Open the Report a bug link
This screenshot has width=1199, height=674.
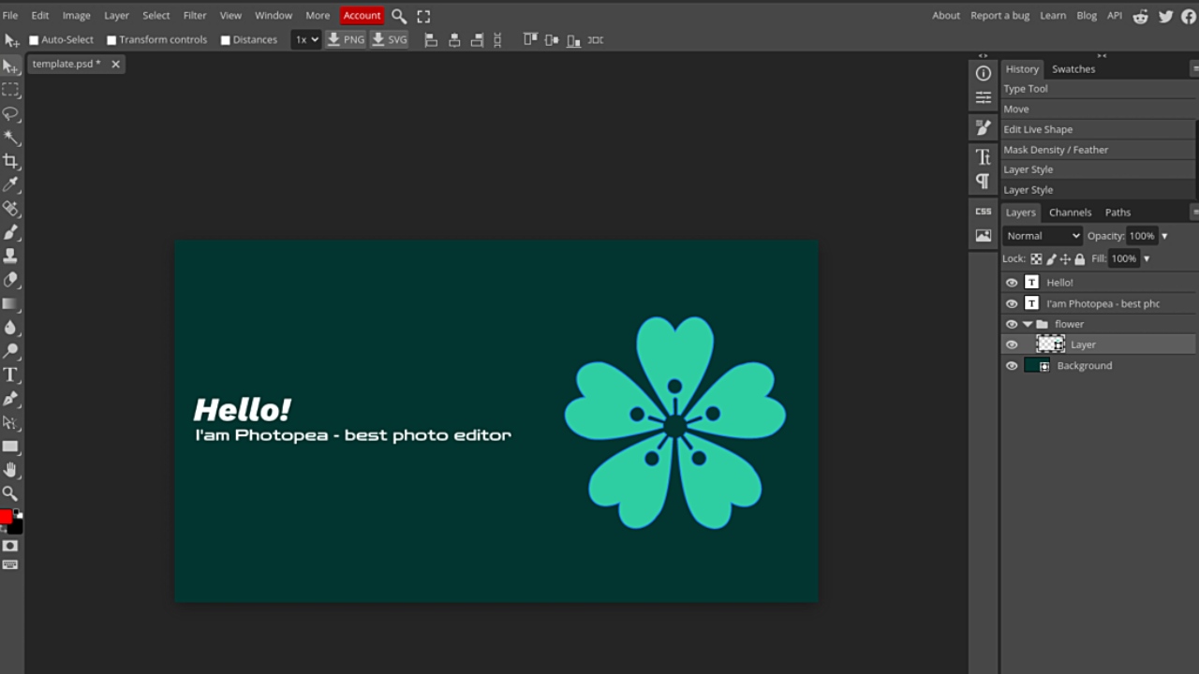999,15
